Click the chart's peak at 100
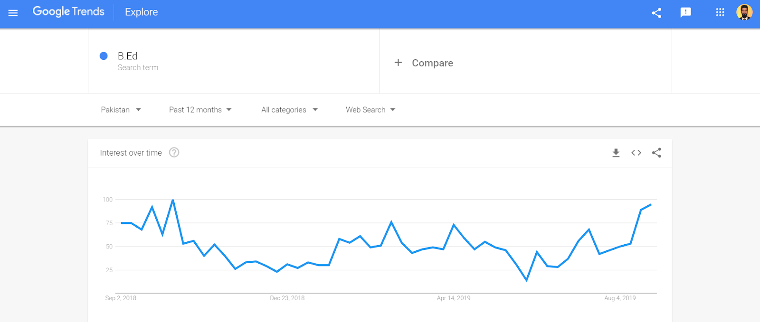 pos(173,200)
